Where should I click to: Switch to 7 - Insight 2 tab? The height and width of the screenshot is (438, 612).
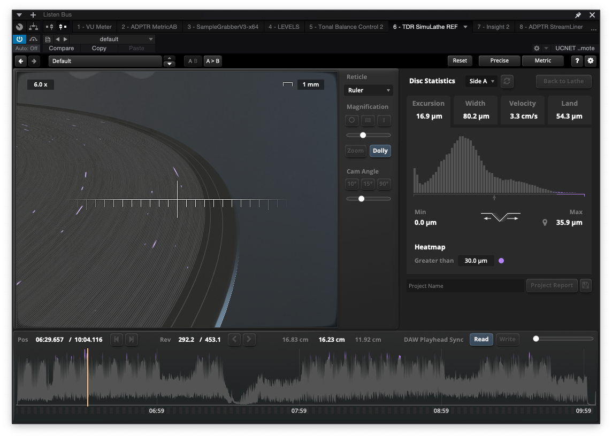point(493,27)
